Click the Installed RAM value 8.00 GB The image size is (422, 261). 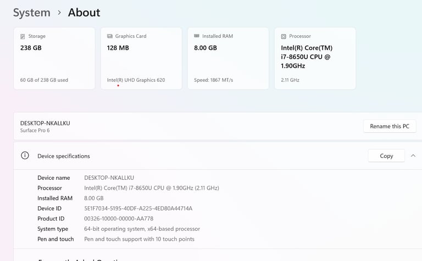coord(93,198)
